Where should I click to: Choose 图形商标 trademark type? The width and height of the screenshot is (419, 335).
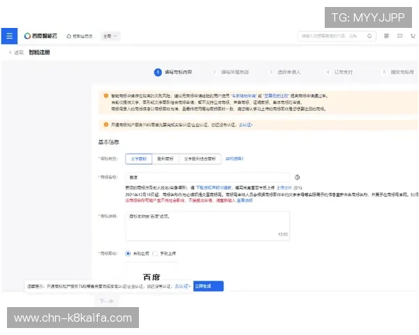tap(165, 159)
